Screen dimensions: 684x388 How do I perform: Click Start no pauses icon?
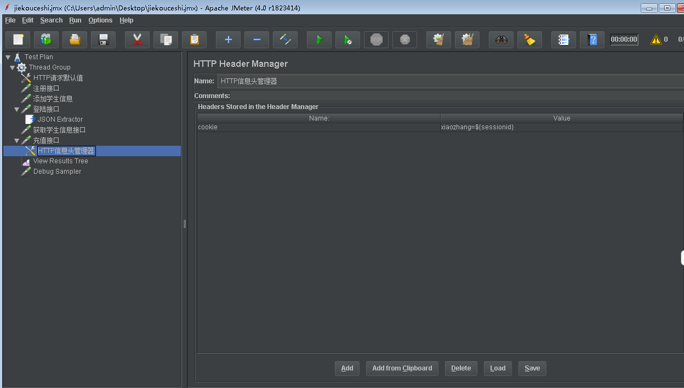pos(347,39)
